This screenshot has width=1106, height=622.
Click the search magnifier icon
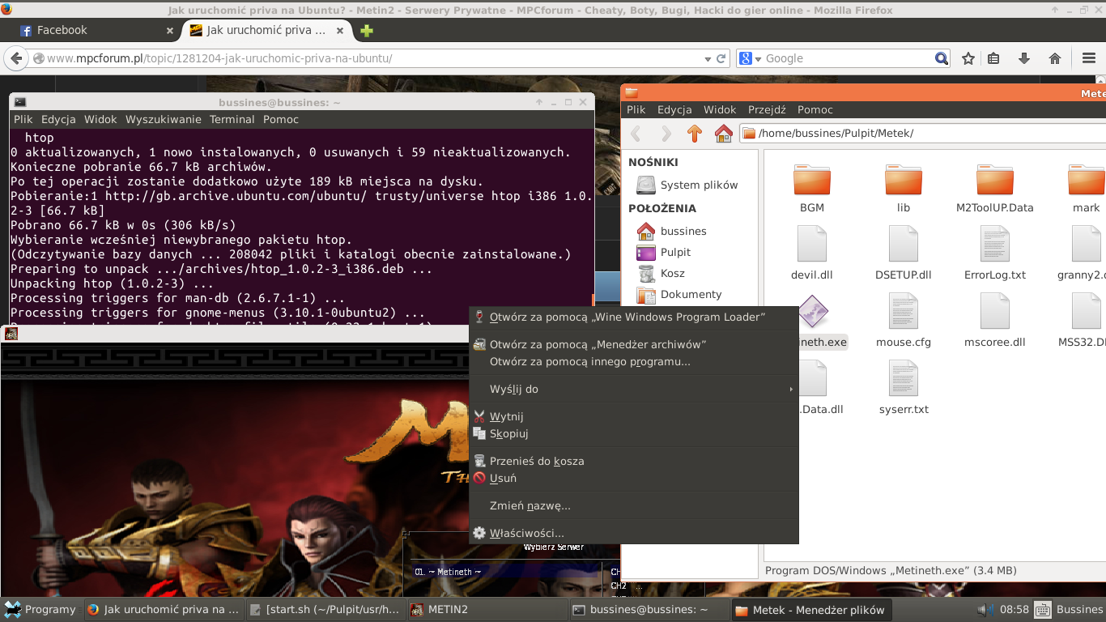pos(942,58)
